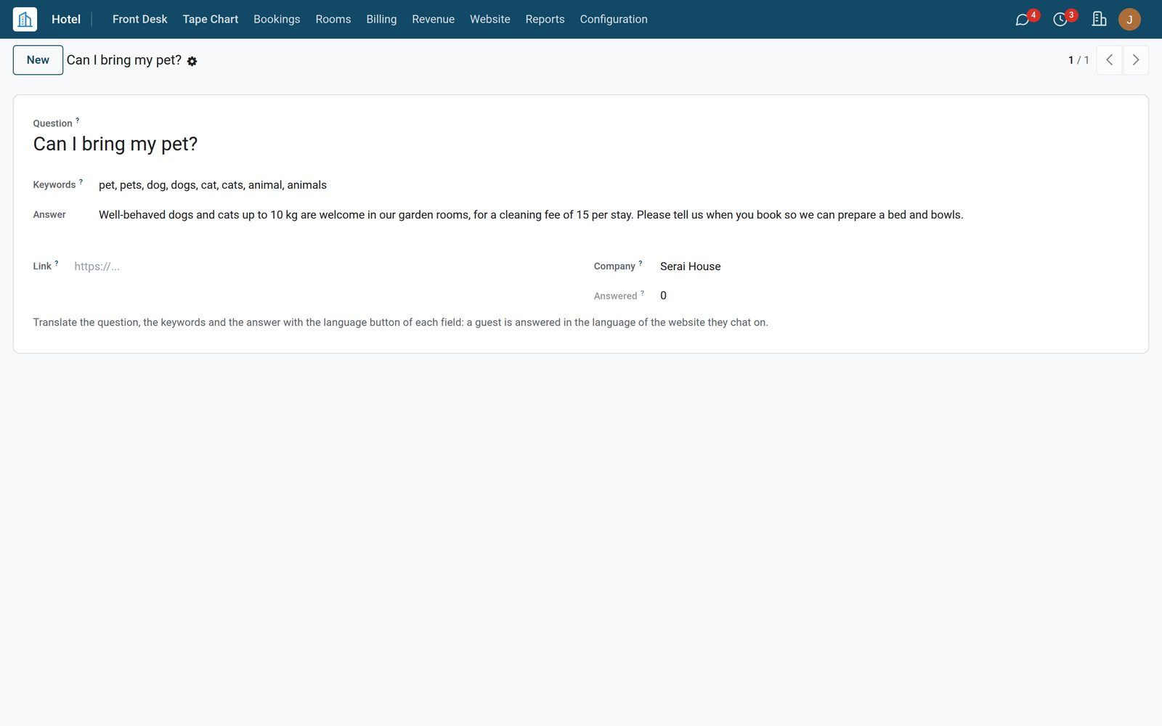
Task: Go to the next record arrow
Action: click(x=1136, y=60)
